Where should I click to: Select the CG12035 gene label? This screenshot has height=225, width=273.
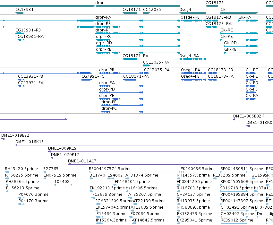click(152, 10)
